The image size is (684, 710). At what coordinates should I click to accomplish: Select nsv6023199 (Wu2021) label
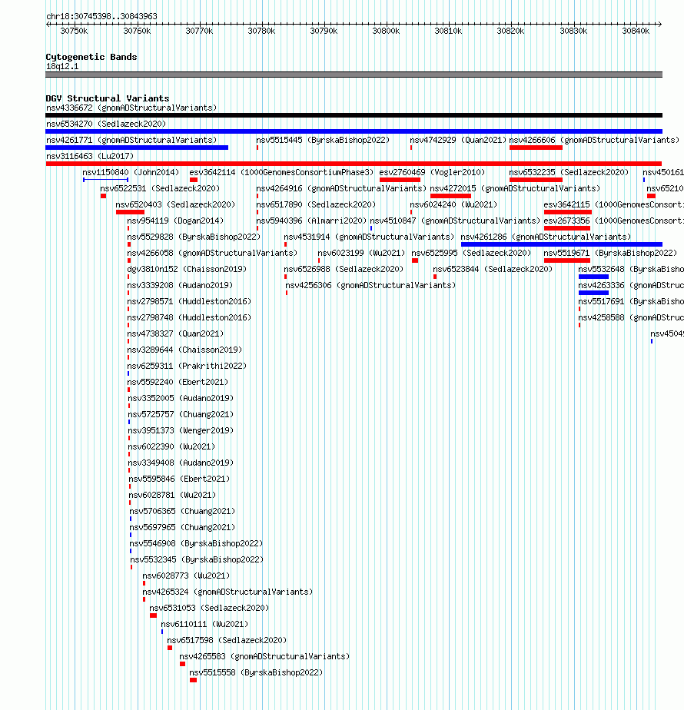click(x=361, y=253)
